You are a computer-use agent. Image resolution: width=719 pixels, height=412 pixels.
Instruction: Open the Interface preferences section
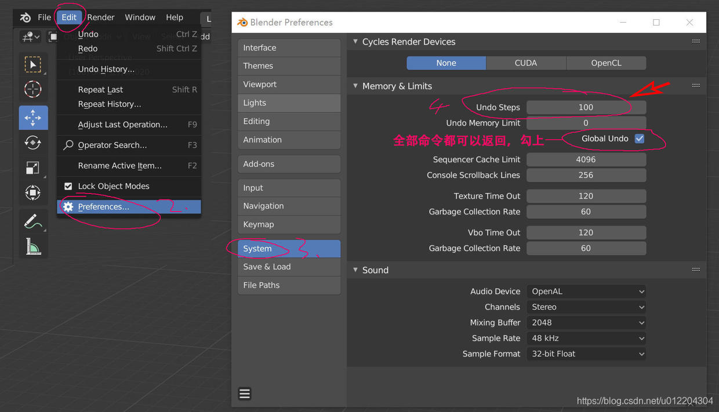point(289,48)
